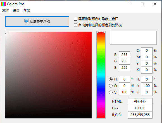Screen dimensions: 162x123
Task: Click the R,G,B 255,255,255 field
Action: point(140,115)
